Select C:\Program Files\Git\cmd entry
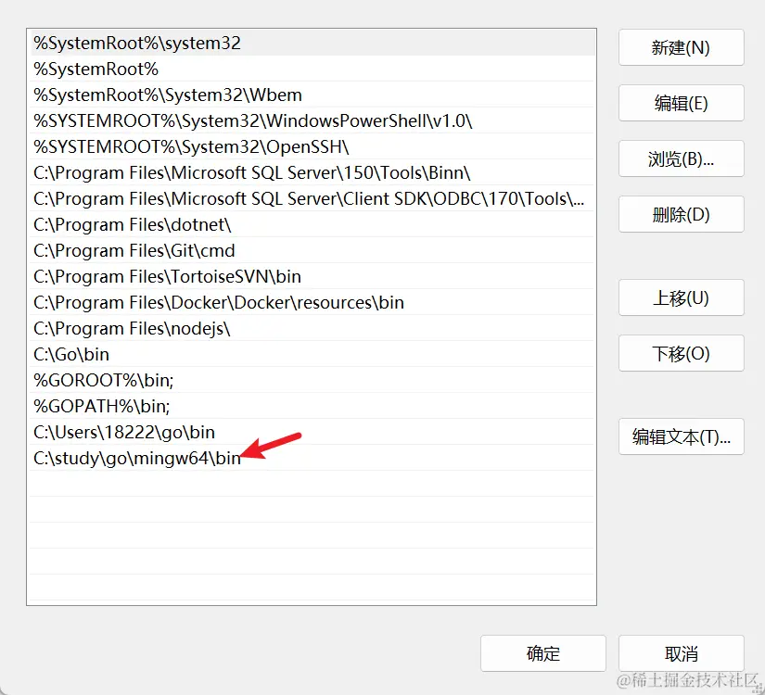This screenshot has width=765, height=695. pos(312,251)
